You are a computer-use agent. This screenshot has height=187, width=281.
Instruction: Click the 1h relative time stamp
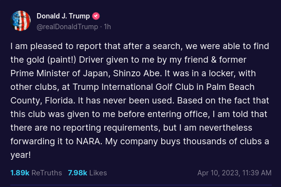tap(107, 27)
